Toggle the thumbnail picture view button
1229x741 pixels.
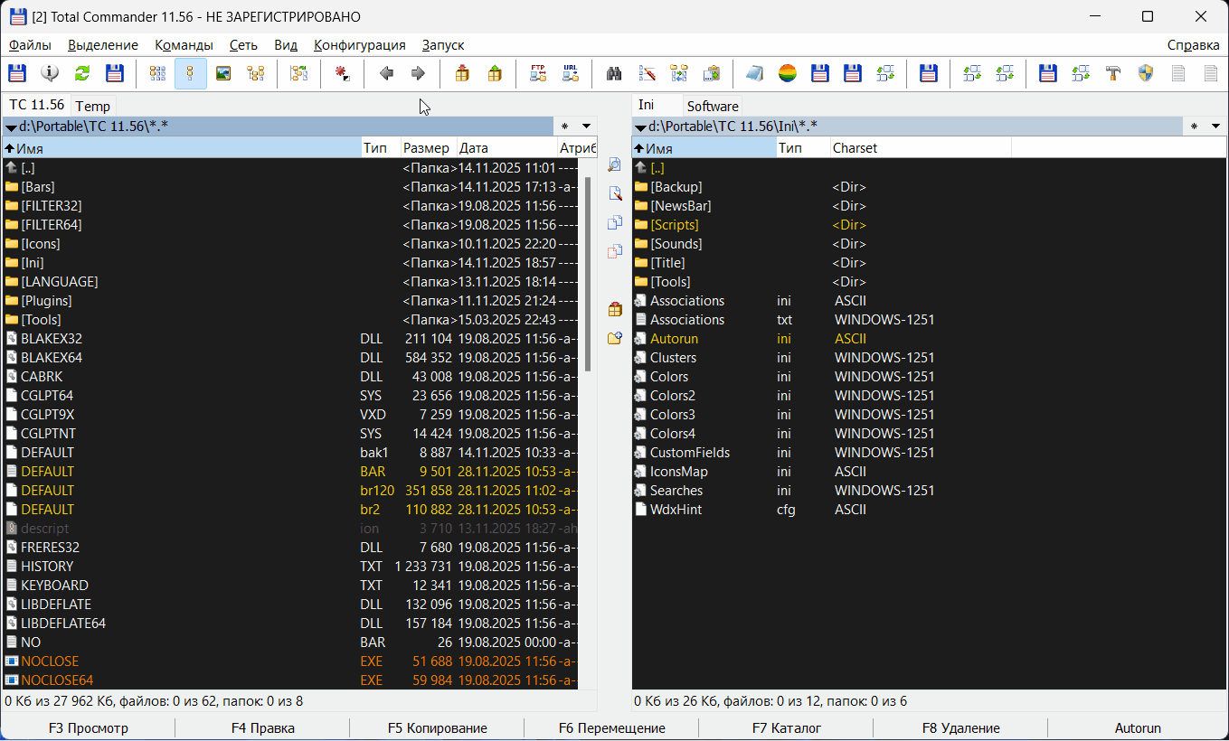pyautogui.click(x=223, y=74)
